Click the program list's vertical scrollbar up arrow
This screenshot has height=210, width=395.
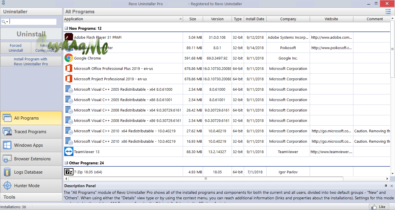tap(392, 19)
